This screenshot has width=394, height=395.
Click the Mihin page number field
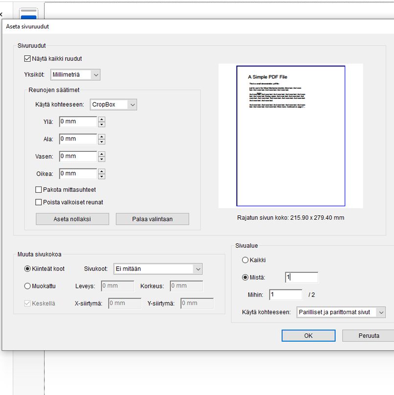pyautogui.click(x=286, y=295)
